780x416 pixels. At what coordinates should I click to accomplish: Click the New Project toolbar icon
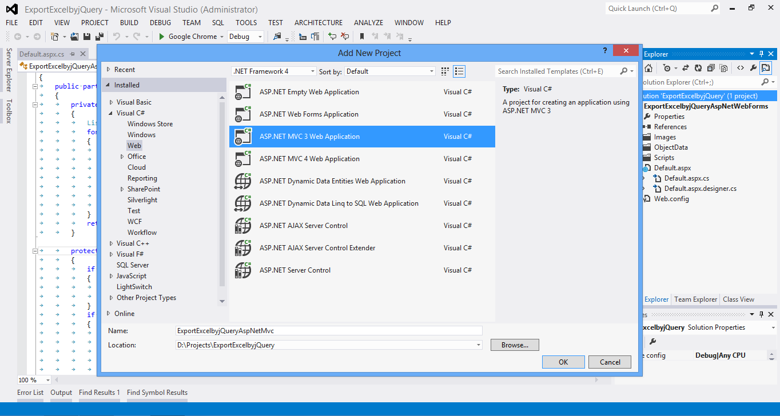55,37
